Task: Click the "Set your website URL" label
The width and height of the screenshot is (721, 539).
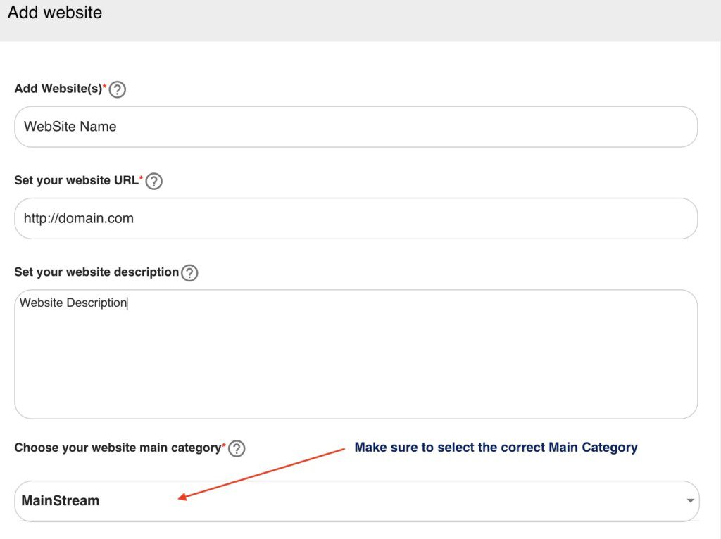Action: pos(76,181)
